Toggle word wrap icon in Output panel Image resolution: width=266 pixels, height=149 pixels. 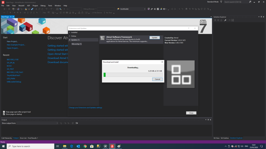[77, 123]
